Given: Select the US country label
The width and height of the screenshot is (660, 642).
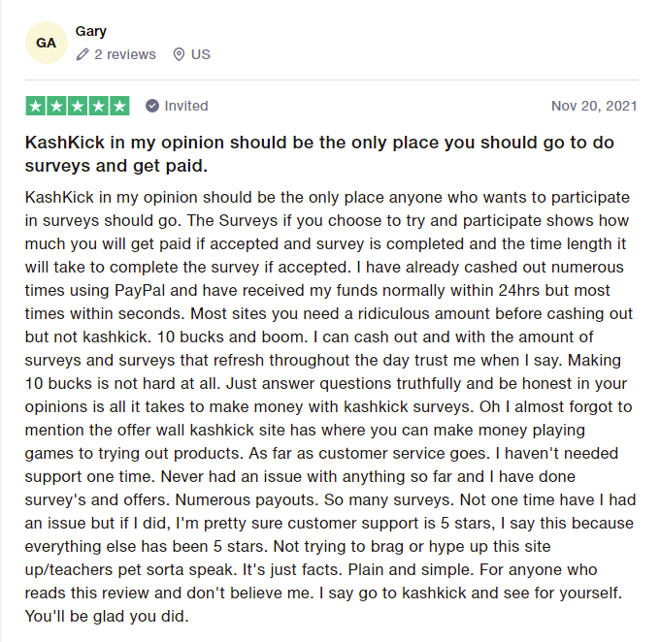Looking at the screenshot, I should click(x=200, y=54).
